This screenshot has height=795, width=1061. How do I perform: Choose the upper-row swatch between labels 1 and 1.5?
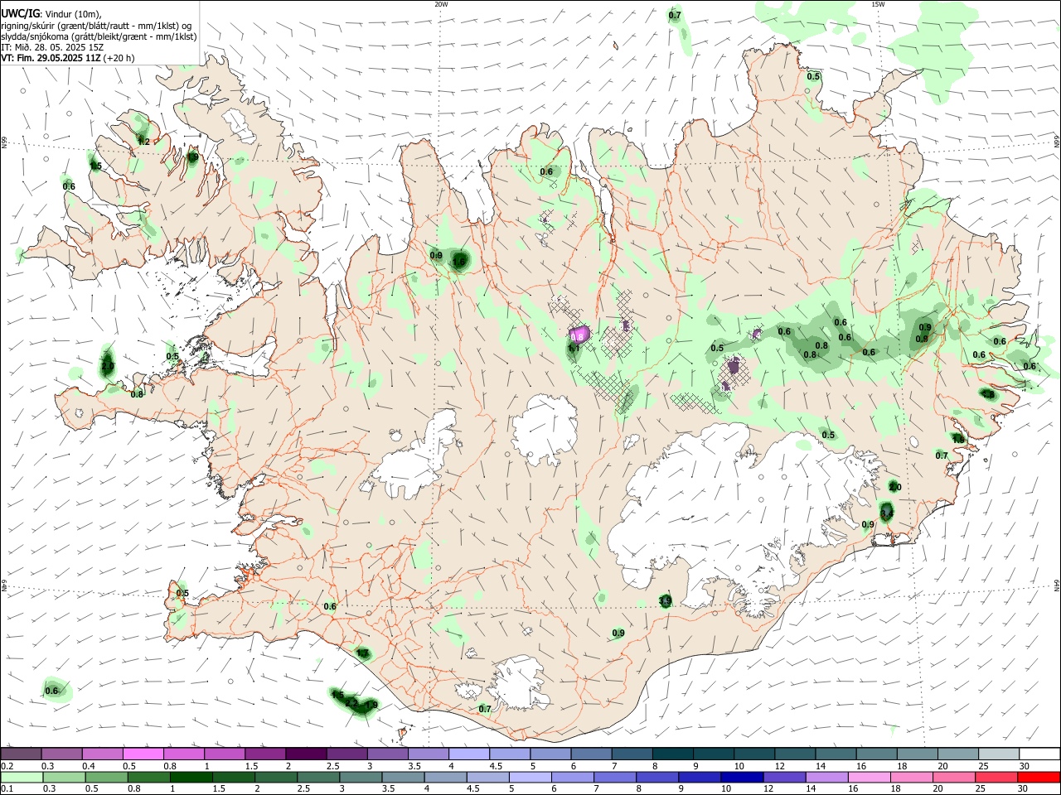(x=224, y=754)
